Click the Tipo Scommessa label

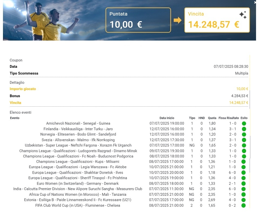[24, 73]
